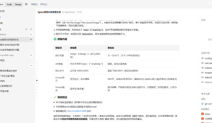Click the skill icon beside git-com
Viewport: 212px width, 123px height.
[202, 104]
